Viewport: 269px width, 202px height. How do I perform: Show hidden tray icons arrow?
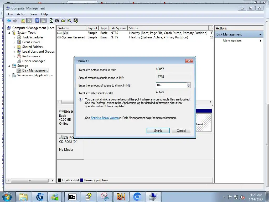point(223,197)
